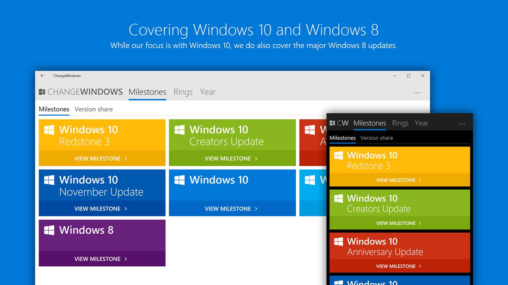
Task: Click Windows 10 Creators Update title in desktop window
Action: coord(226,135)
